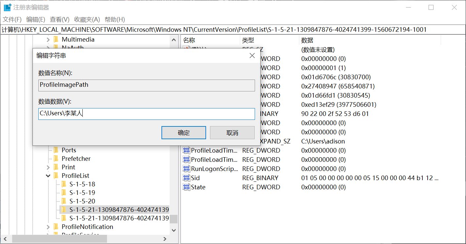The height and width of the screenshot is (244, 466).
Task: Collapse the ProfileList key
Action: click(48, 176)
